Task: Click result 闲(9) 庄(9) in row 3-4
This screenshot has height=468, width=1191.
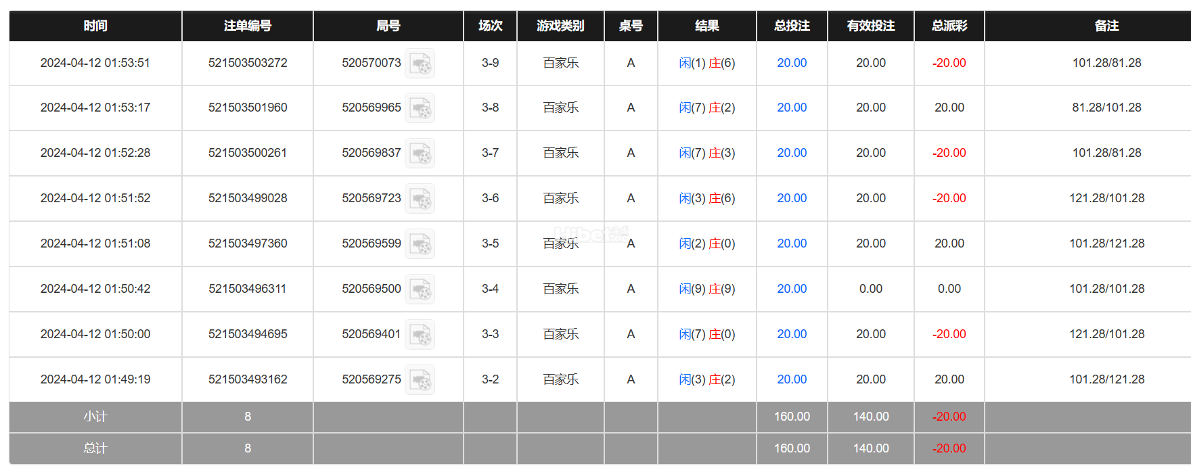Action: coord(707,289)
